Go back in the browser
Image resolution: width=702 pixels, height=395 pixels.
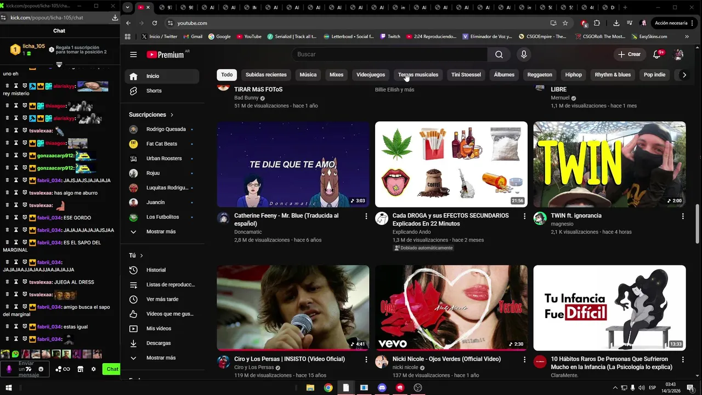[128, 23]
